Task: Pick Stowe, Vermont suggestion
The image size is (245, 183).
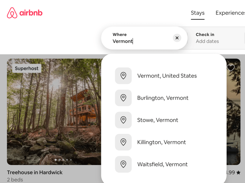Action: [x=157, y=120]
